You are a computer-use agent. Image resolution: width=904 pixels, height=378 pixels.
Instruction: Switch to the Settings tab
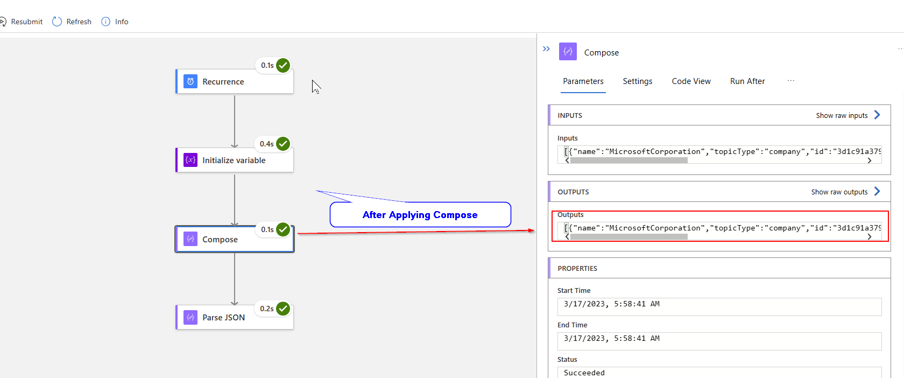click(638, 81)
